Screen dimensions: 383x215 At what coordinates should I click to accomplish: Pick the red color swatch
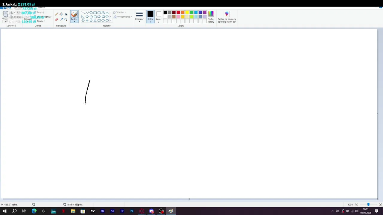(178, 13)
